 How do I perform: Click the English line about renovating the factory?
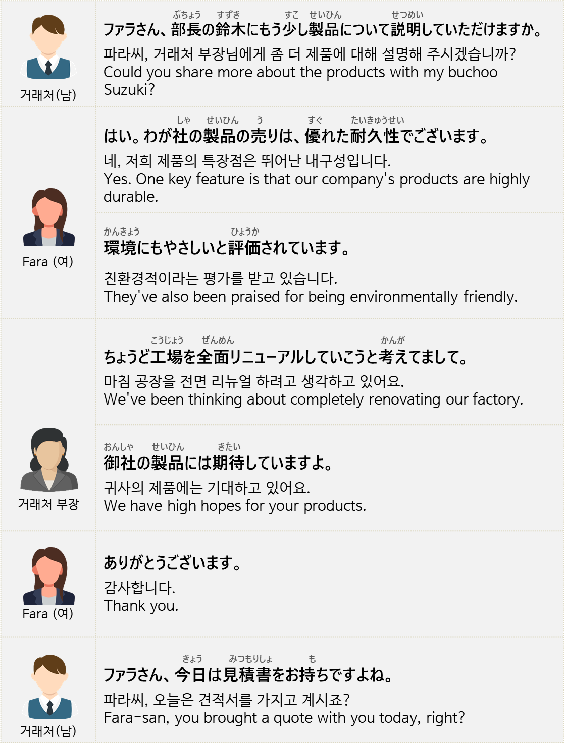(x=313, y=399)
